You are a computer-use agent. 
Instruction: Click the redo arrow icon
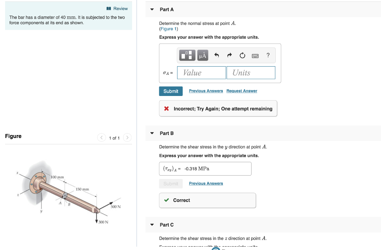[229, 55]
